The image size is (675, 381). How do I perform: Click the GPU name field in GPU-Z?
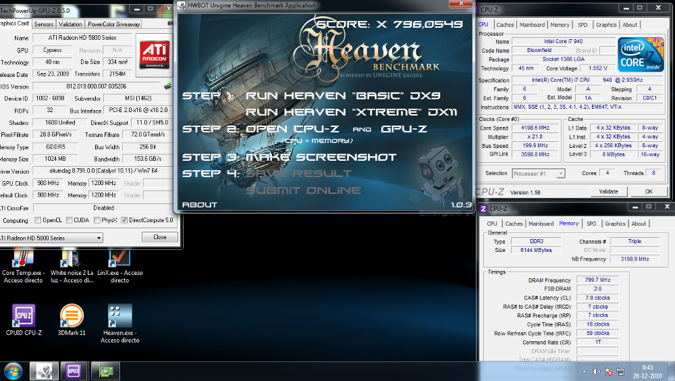(x=82, y=38)
